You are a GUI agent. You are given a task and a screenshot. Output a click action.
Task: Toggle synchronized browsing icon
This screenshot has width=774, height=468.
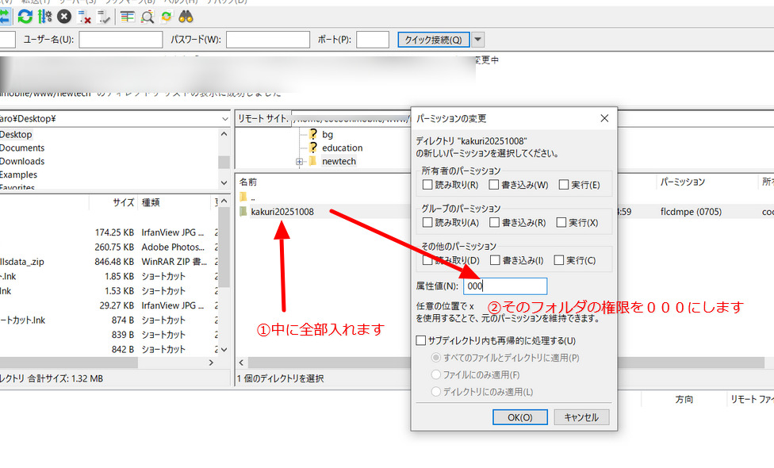(167, 15)
